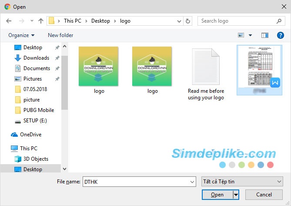
Task: Open Downloads in navigation pane
Action: pyautogui.click(x=36, y=58)
